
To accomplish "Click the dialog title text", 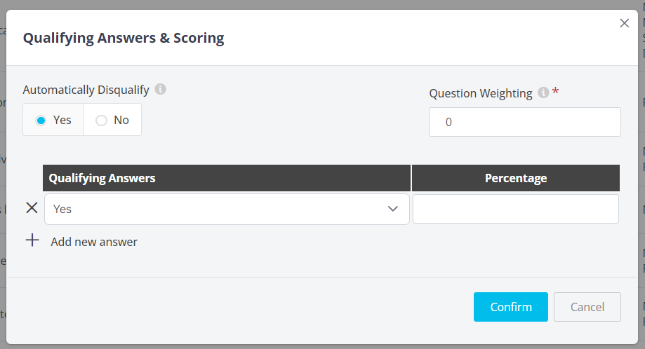I will (124, 38).
